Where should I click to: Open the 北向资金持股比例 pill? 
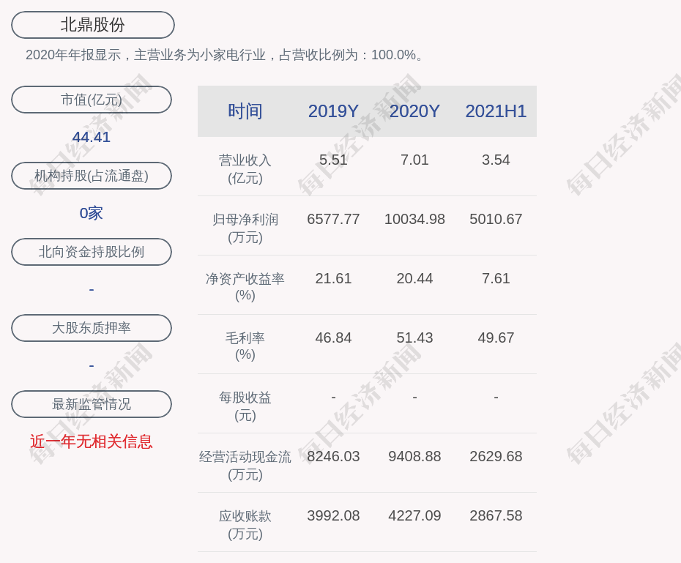pos(92,252)
